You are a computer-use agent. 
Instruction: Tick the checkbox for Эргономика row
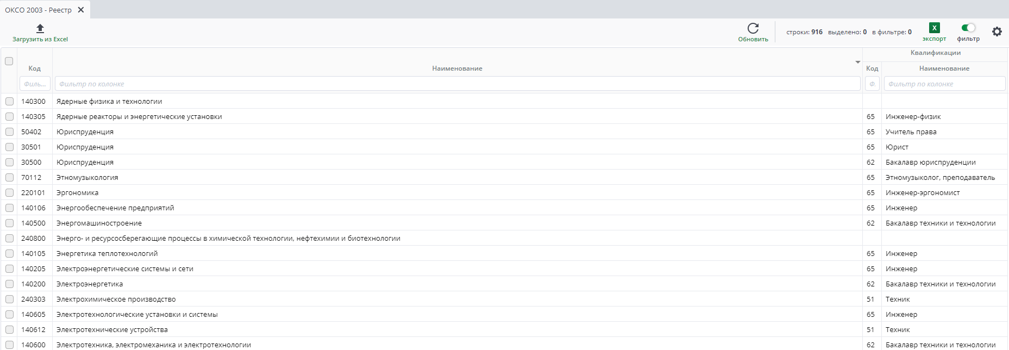click(x=9, y=193)
